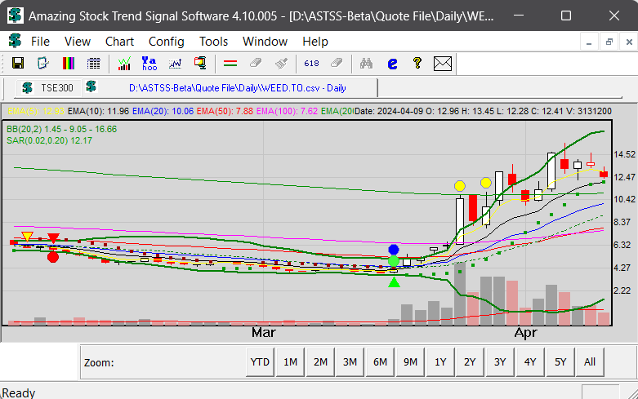The width and height of the screenshot is (638, 399).
Task: Click the green up-triangle buy signal marker
Action: [x=394, y=282]
